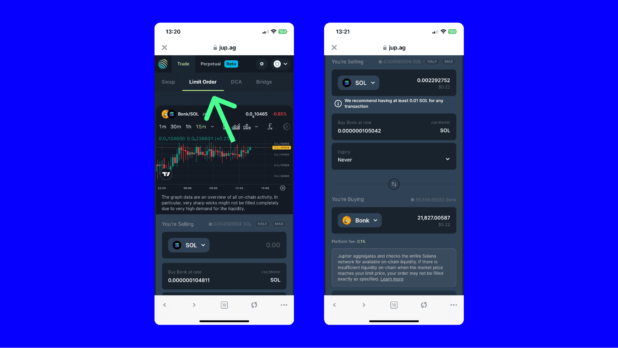The image size is (618, 348).
Task: Select the 15m timeframe interval
Action: (202, 127)
